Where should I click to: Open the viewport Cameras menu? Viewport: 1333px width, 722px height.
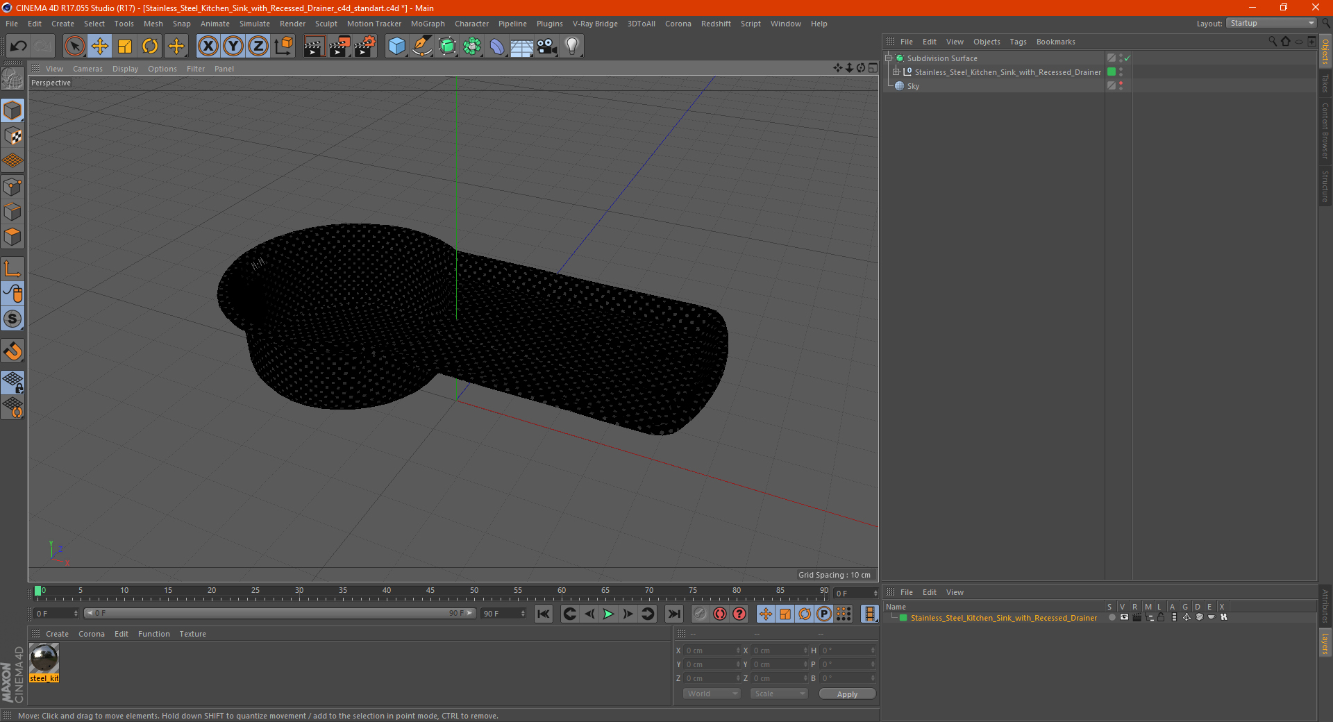[87, 69]
